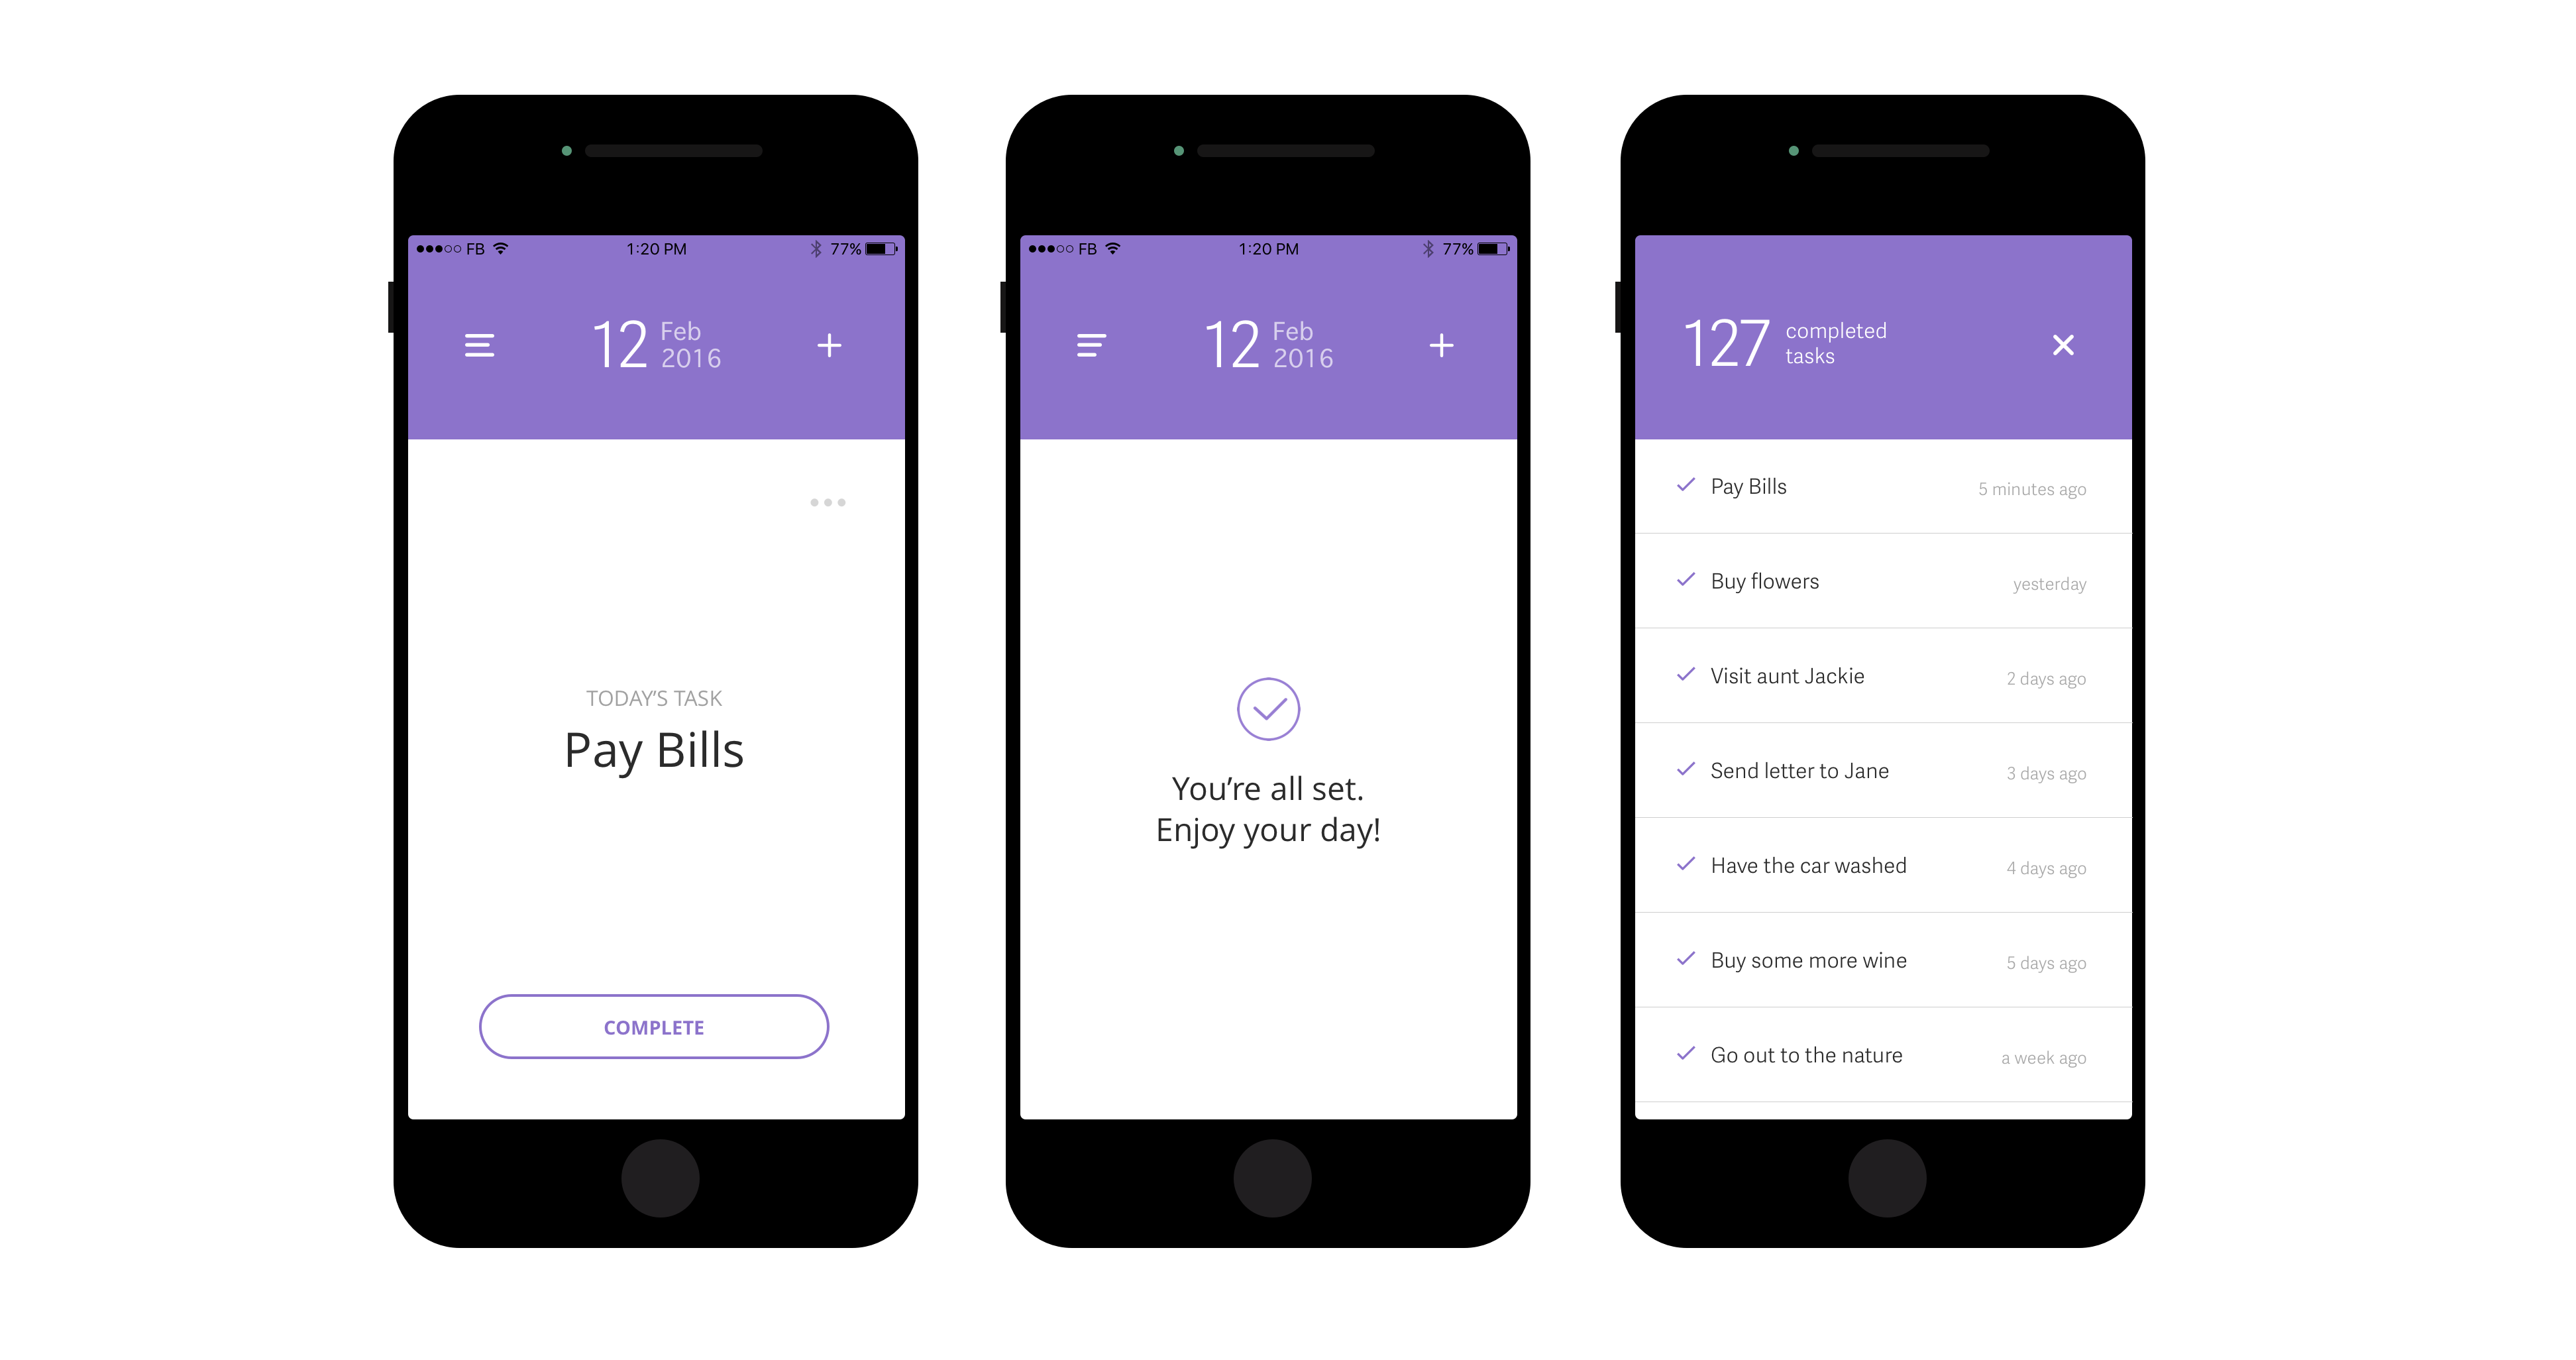
Task: Click the hamburger menu icon
Action: 480,344
